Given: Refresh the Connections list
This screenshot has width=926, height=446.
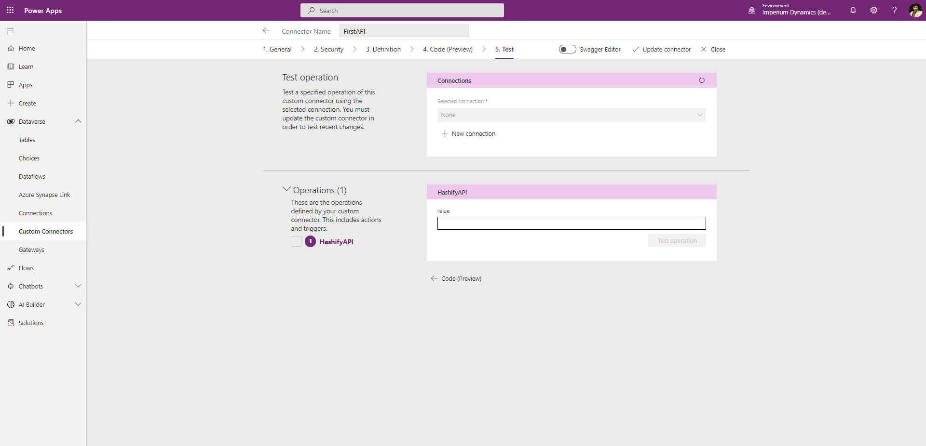Looking at the screenshot, I should click(x=702, y=80).
